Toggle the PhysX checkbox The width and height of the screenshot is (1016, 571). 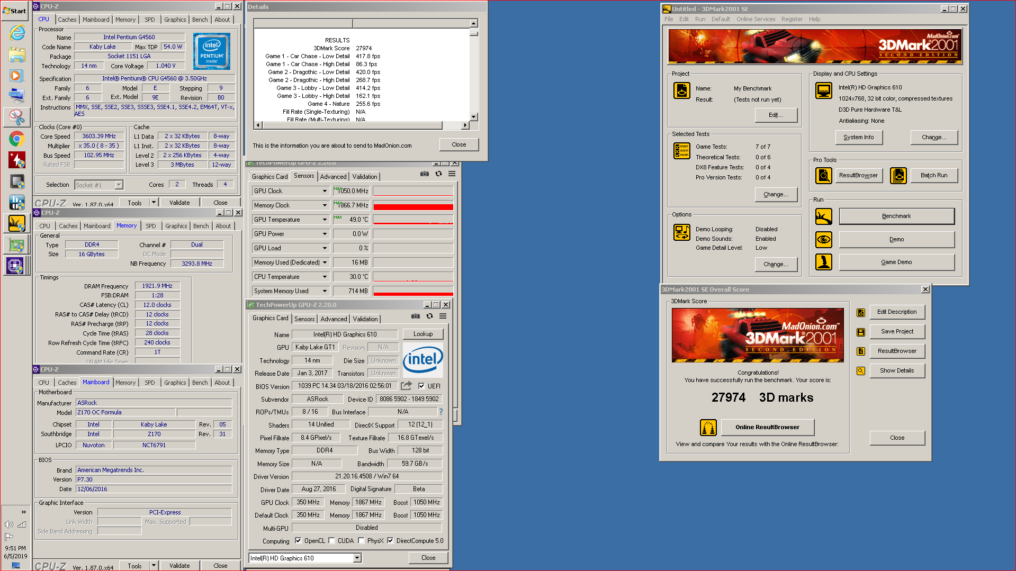pyautogui.click(x=361, y=540)
